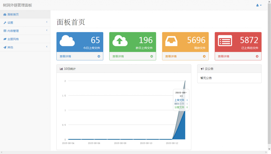Click the number 196 on green card
This screenshot has height=154, width=271.
coord(146,40)
